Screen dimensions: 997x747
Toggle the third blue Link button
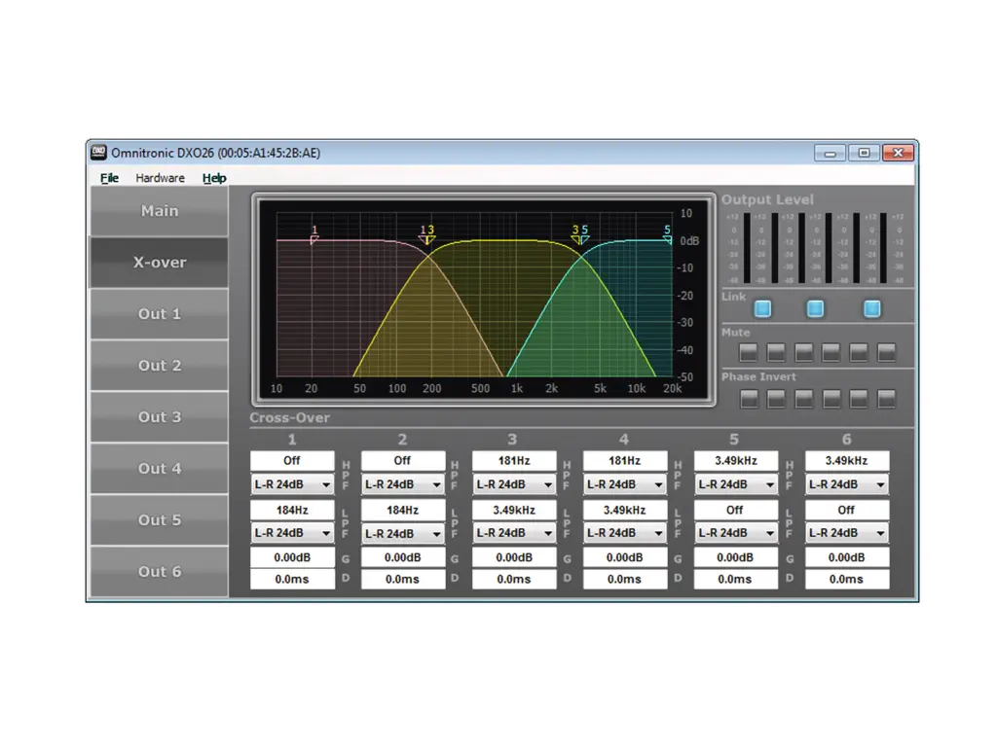872,308
